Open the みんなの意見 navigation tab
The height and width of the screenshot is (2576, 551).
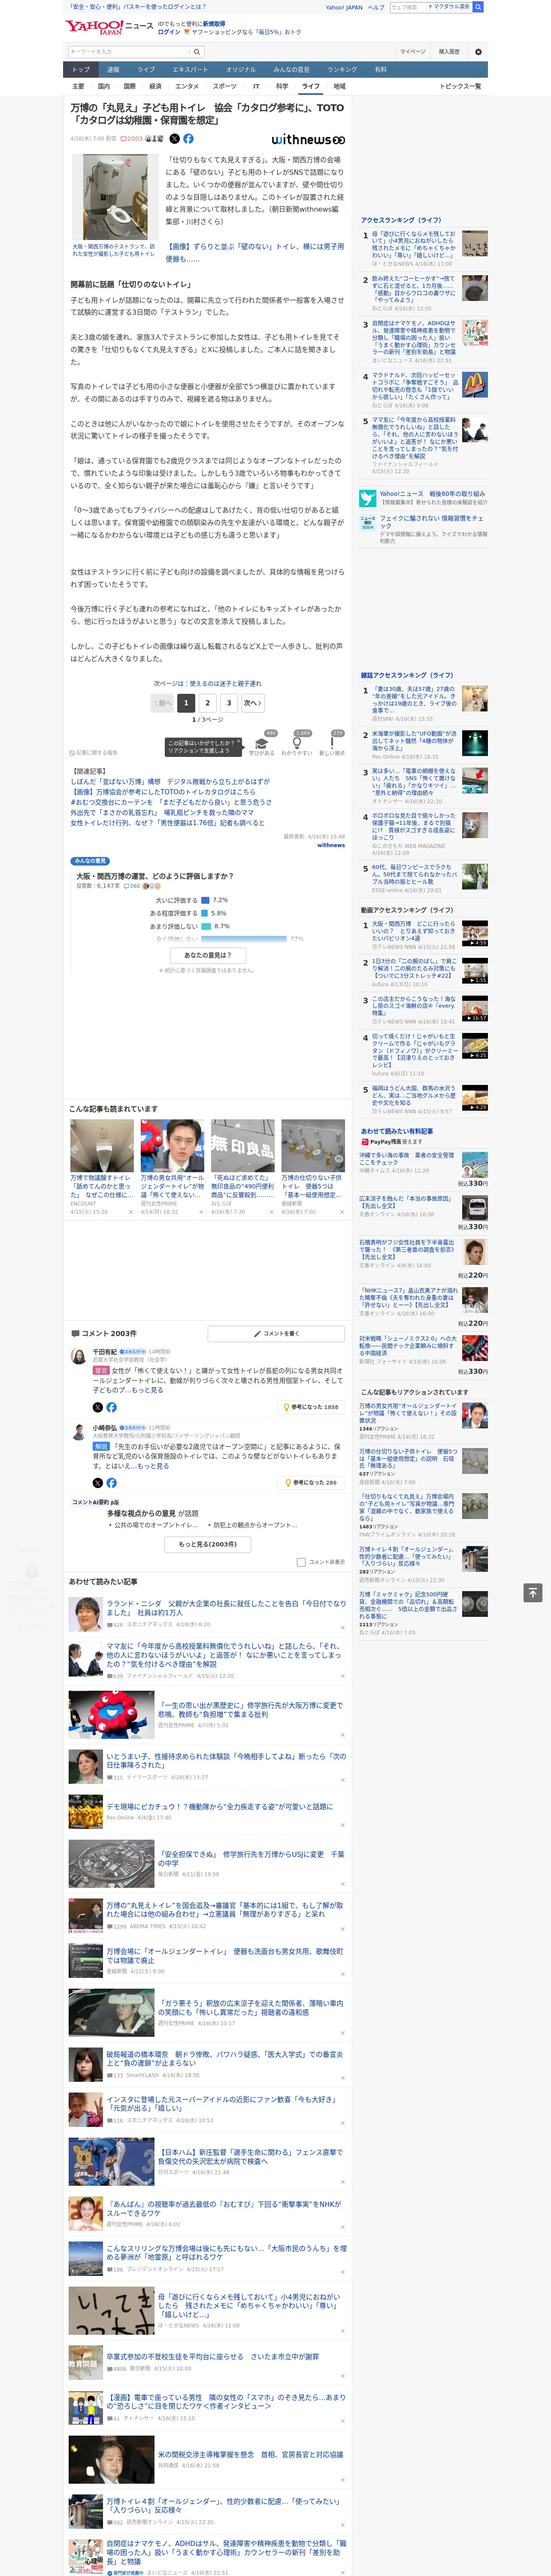(292, 70)
